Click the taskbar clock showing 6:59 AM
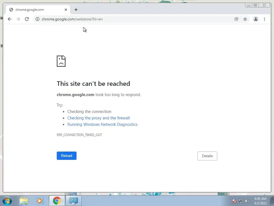Screen dimensions: 274x206 [260, 201]
